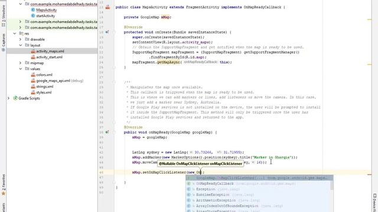Image resolution: width=378 pixels, height=212 pixels.
Task: Expand Gradle Scripts node
Action: coord(9,98)
